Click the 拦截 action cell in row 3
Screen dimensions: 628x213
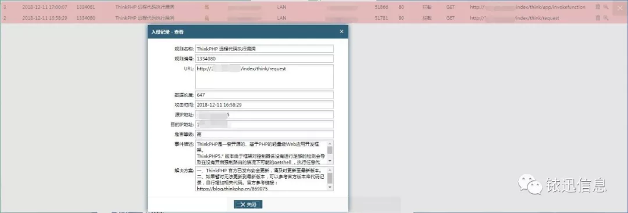(427, 7)
